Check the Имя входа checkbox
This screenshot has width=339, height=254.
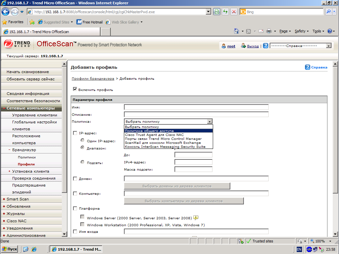click(x=75, y=232)
